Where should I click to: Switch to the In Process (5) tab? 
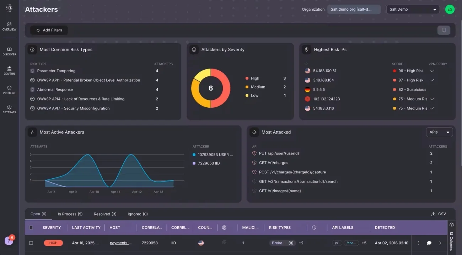pos(70,214)
